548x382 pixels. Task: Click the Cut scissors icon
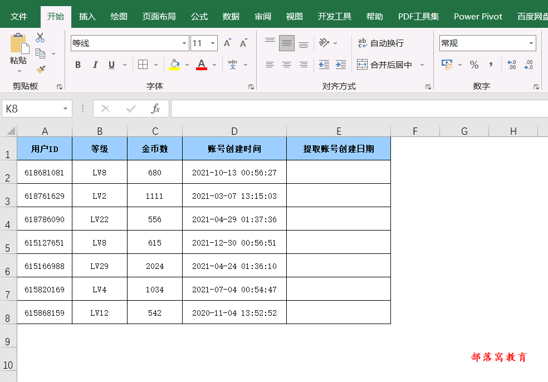pos(40,37)
